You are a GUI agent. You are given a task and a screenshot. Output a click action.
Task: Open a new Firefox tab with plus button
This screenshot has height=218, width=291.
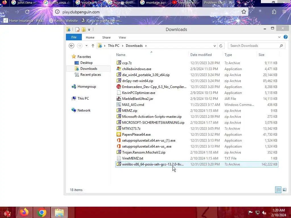[x=239, y=2]
